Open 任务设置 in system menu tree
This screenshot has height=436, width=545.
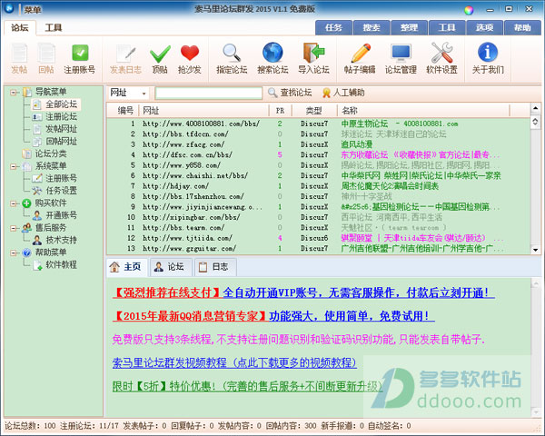pyautogui.click(x=55, y=191)
